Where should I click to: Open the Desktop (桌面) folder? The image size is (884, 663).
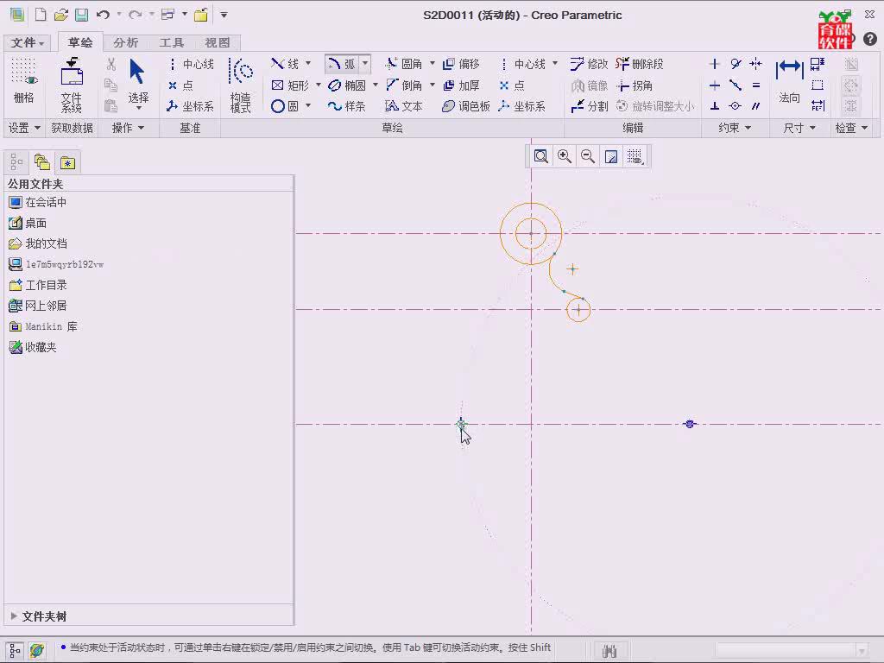pyautogui.click(x=28, y=224)
